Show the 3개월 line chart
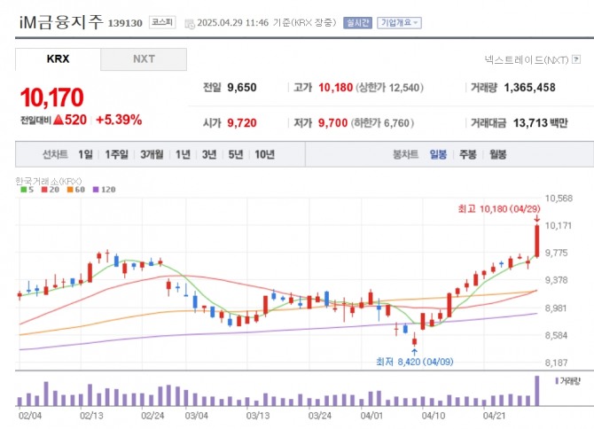The height and width of the screenshot is (429, 594). point(151,154)
